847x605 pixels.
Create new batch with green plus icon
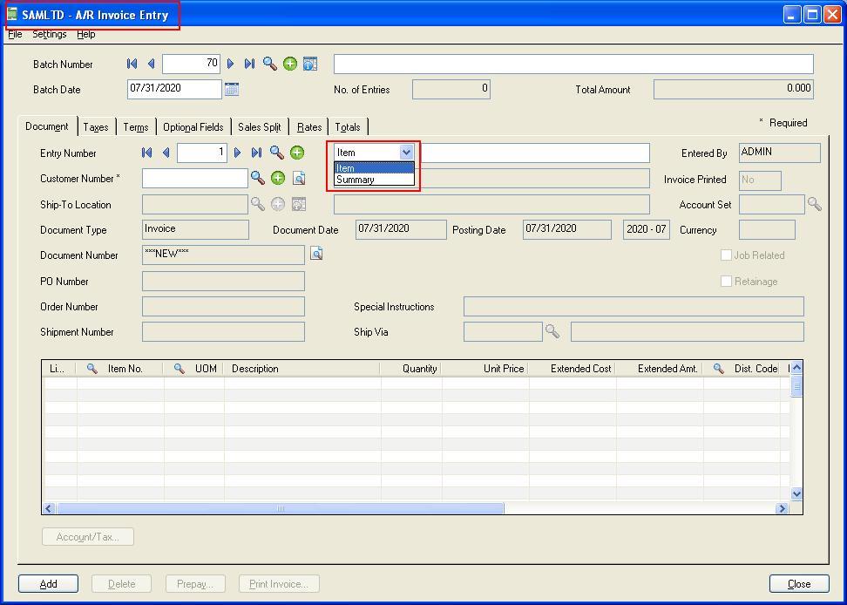tap(290, 64)
